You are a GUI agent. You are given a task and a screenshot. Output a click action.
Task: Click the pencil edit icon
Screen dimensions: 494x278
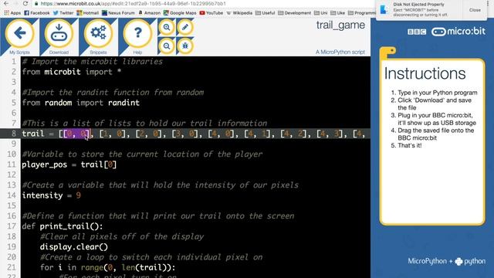(x=185, y=28)
